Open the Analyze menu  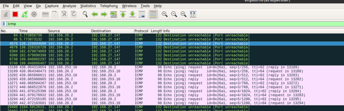69,6
